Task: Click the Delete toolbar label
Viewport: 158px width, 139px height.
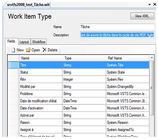Action: click(52, 50)
